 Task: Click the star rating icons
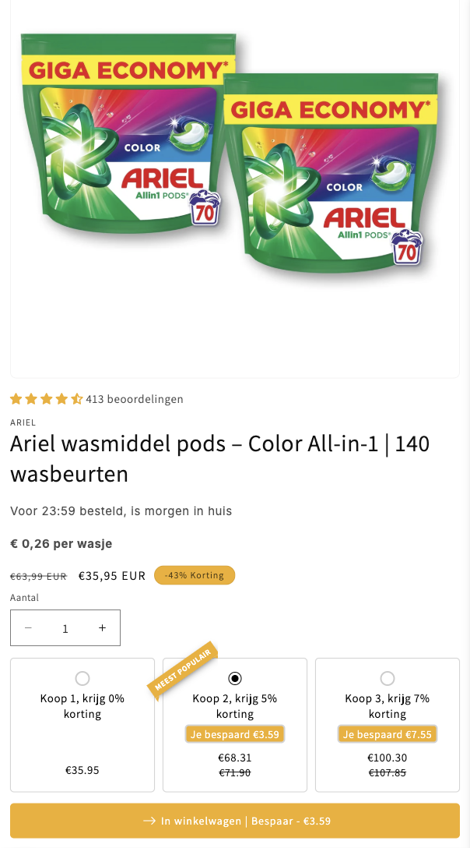[x=46, y=399]
